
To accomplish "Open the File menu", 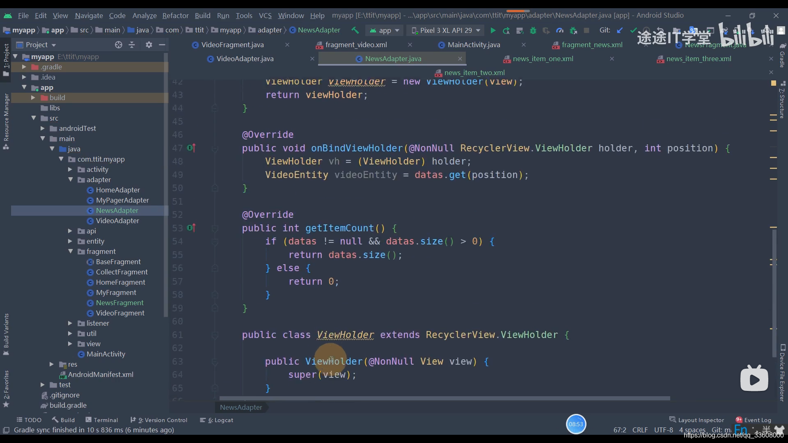I will coord(23,16).
